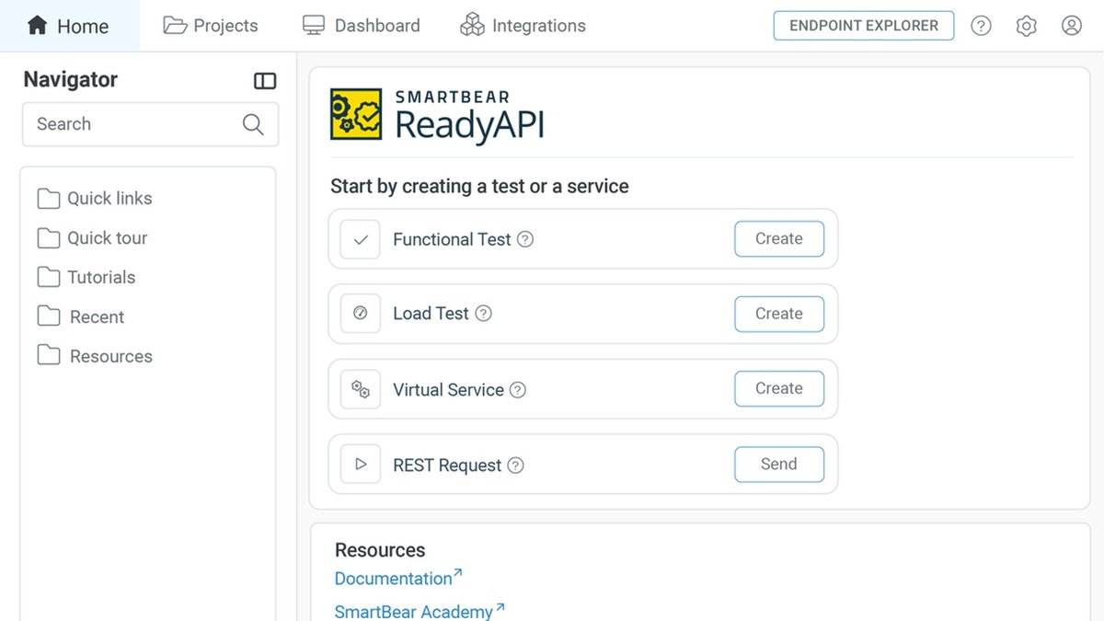Show help for Virtual Service
Screen dimensions: 1104x621
coord(518,390)
